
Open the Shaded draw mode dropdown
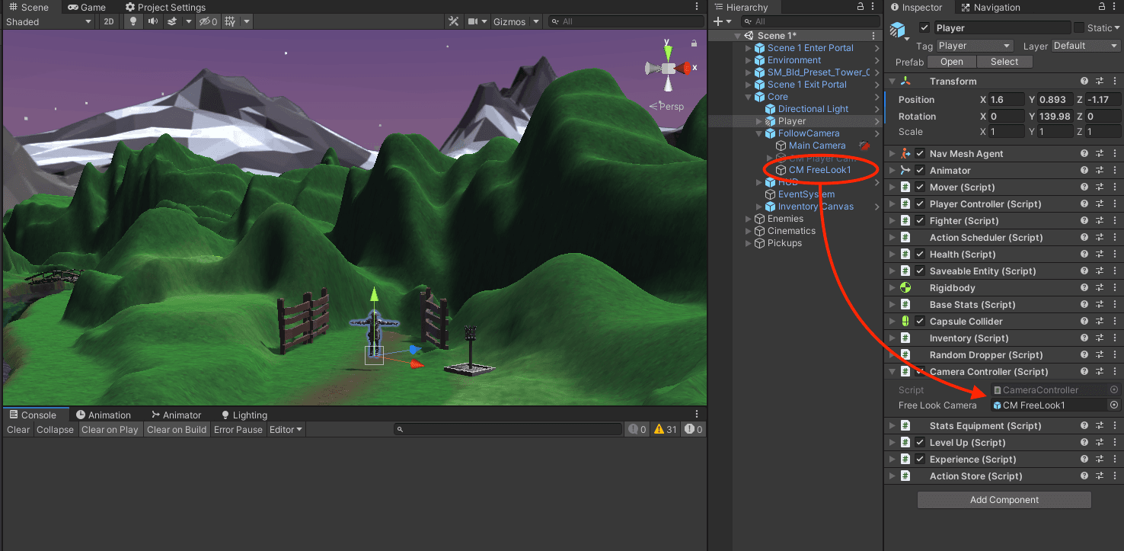click(x=49, y=21)
